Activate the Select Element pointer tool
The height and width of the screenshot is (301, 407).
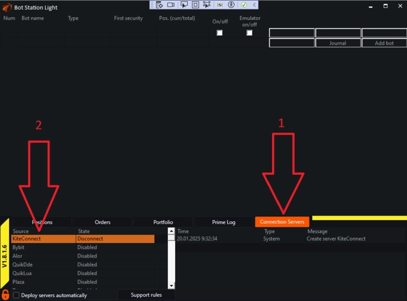click(184, 5)
